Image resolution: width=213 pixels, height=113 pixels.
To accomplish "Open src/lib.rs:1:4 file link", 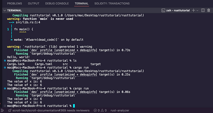I will pos(28,22).
